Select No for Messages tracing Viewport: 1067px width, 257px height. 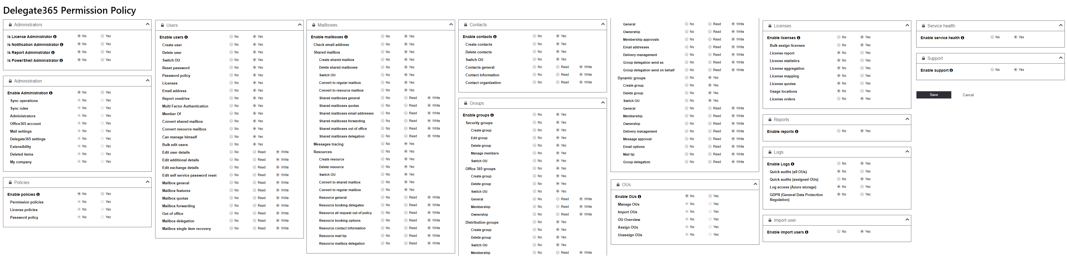point(383,144)
